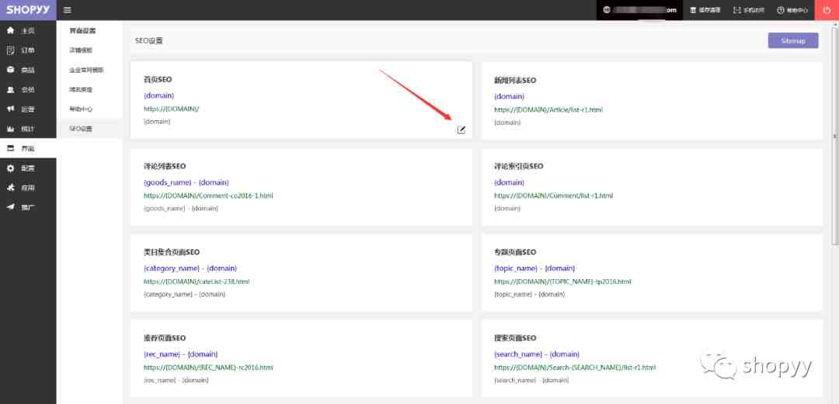Open the 企业官网模板 submenu item
Screen dimensions: 839x404
(x=86, y=70)
